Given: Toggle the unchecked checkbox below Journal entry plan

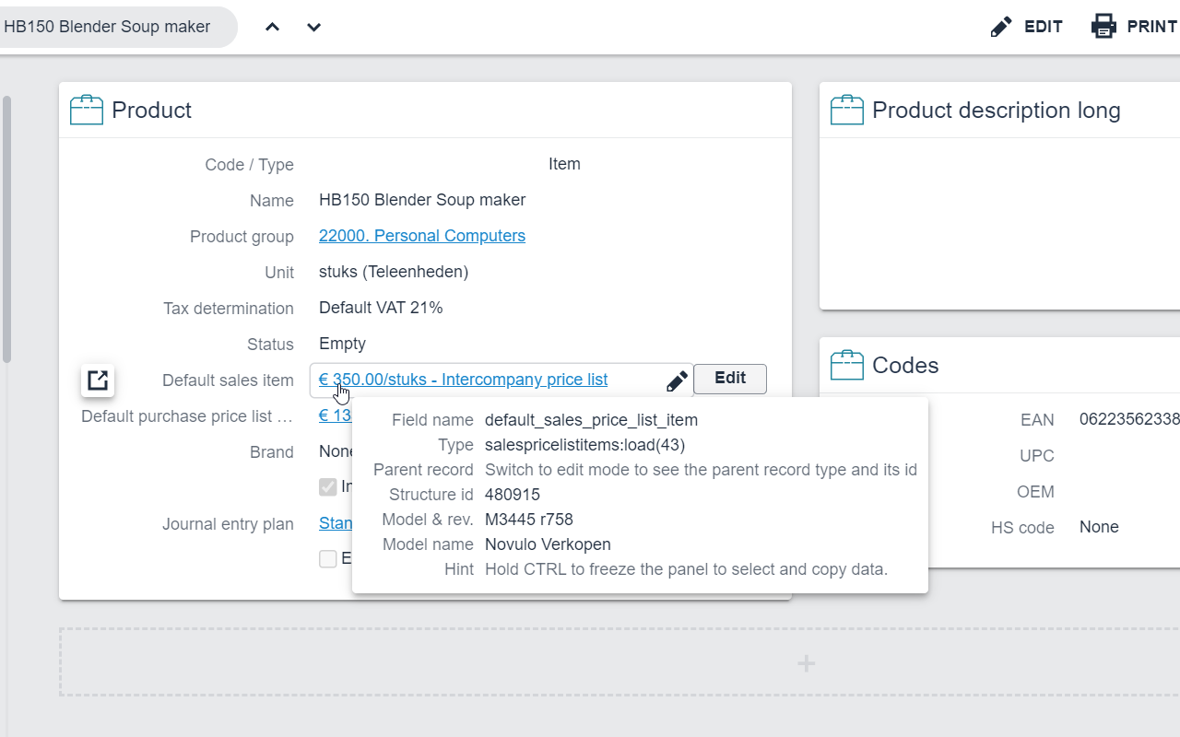Looking at the screenshot, I should (328, 558).
